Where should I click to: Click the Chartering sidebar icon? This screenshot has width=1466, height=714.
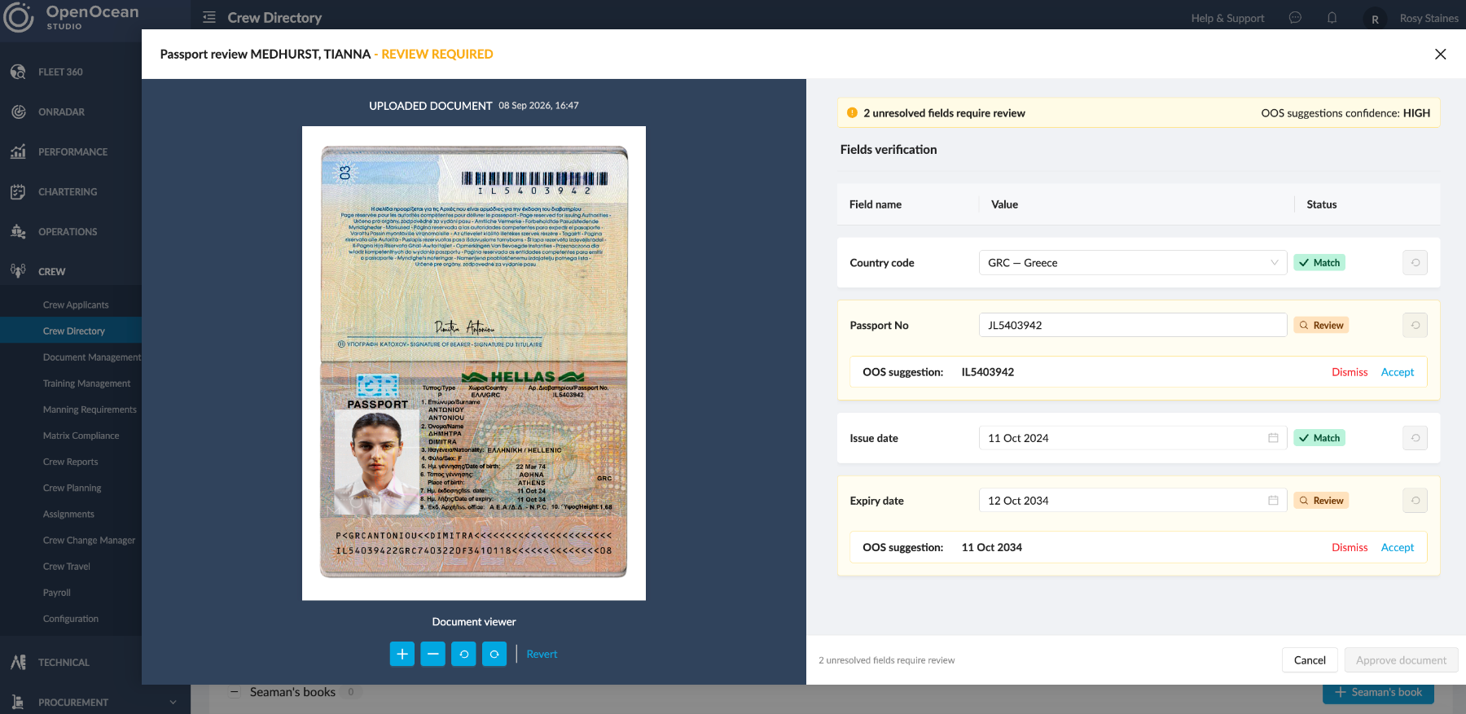18,191
